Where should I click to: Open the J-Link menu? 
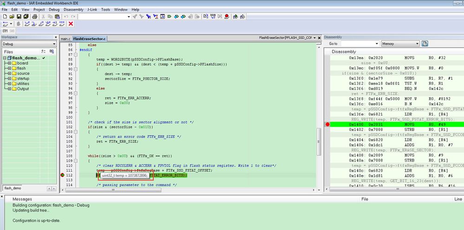[93, 9]
